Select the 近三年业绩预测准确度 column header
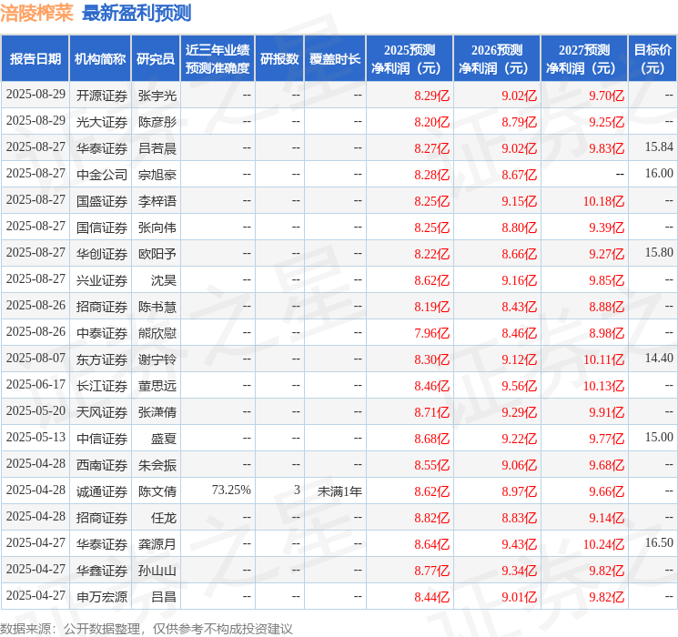 click(x=218, y=59)
